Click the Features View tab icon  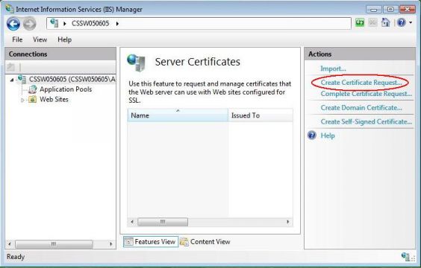click(x=128, y=242)
